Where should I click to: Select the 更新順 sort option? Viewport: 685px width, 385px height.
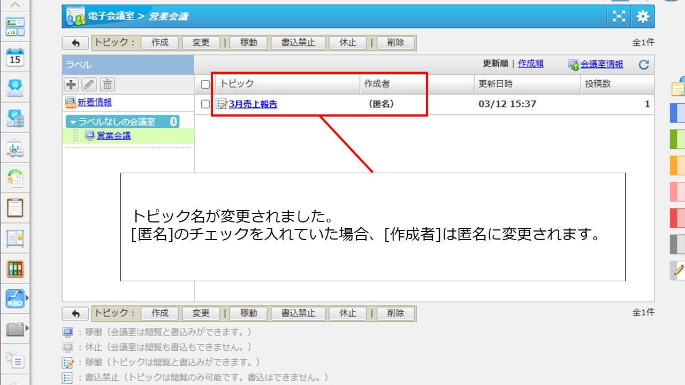pyautogui.click(x=496, y=64)
